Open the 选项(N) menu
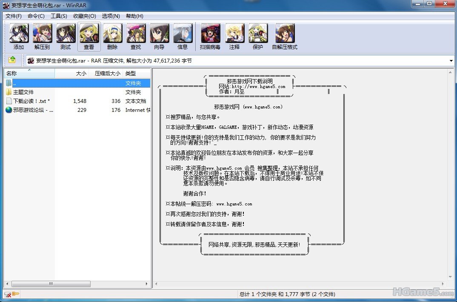457x302 pixels. (x=111, y=16)
